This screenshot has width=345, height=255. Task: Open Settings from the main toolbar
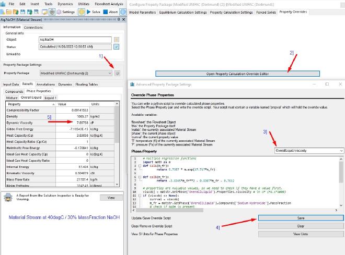coord(66,11)
